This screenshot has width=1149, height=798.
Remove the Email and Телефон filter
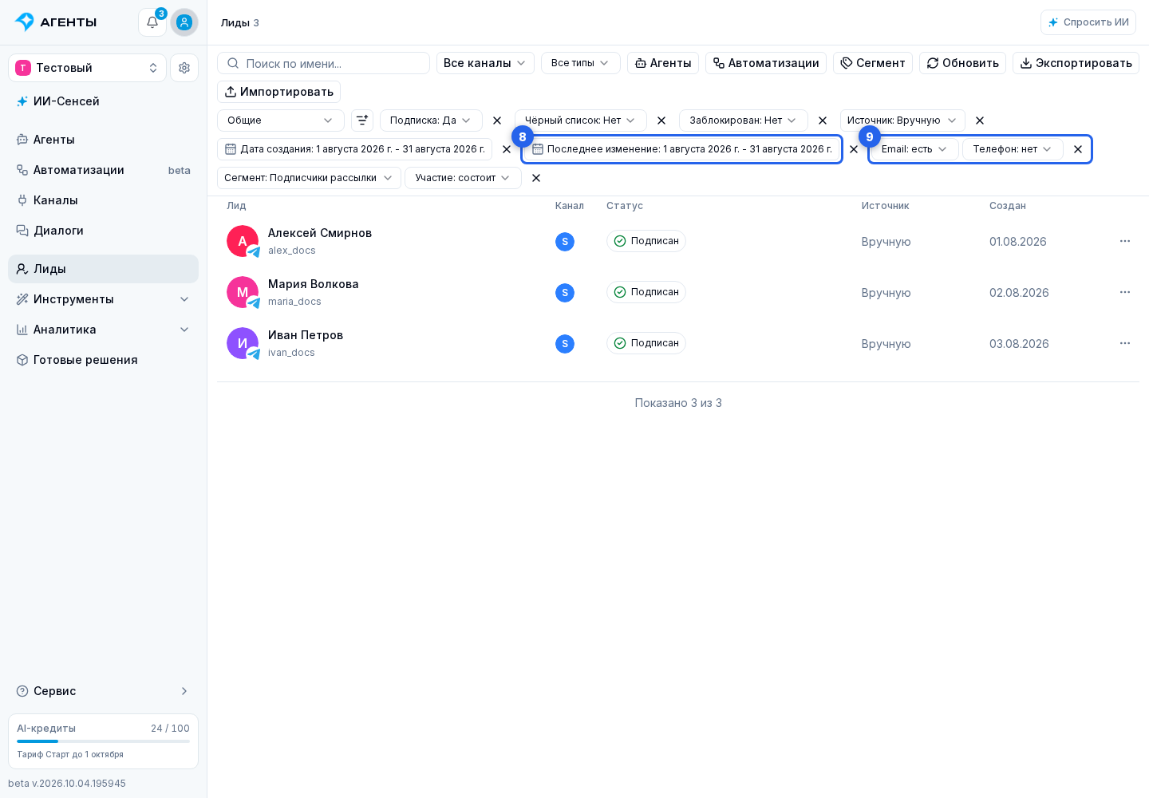(1078, 149)
